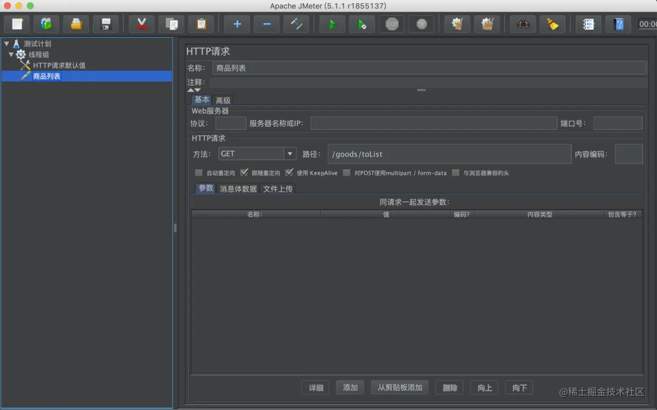Toggle the 跟随重定向 checkbox
Viewport: 657px width, 410px height.
(x=244, y=172)
